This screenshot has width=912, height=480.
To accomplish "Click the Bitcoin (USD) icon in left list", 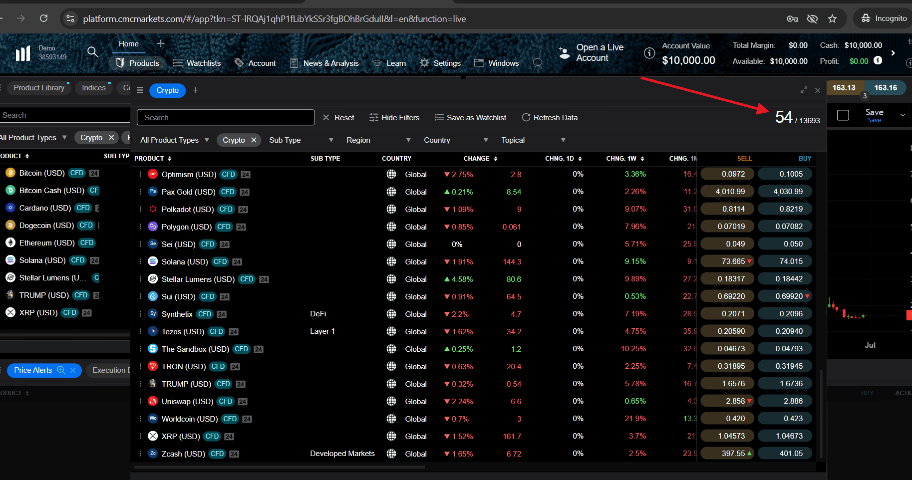I will point(10,173).
